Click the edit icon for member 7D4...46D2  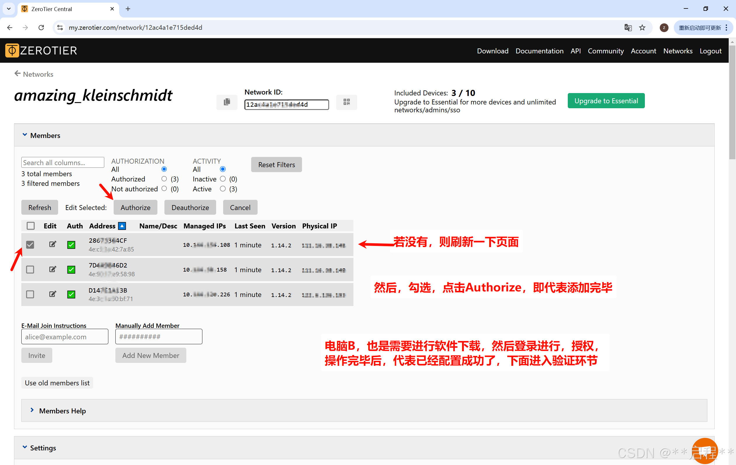click(53, 269)
